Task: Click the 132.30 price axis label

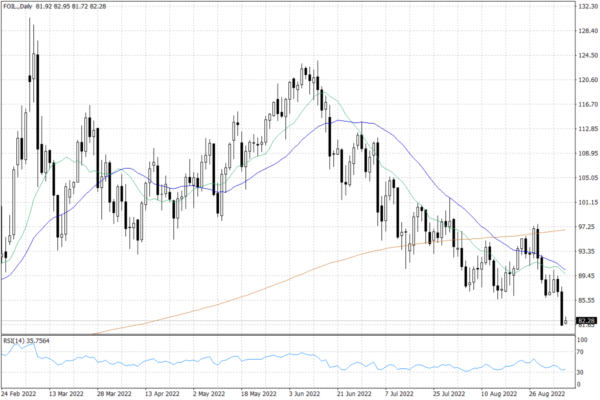Action: [587, 6]
